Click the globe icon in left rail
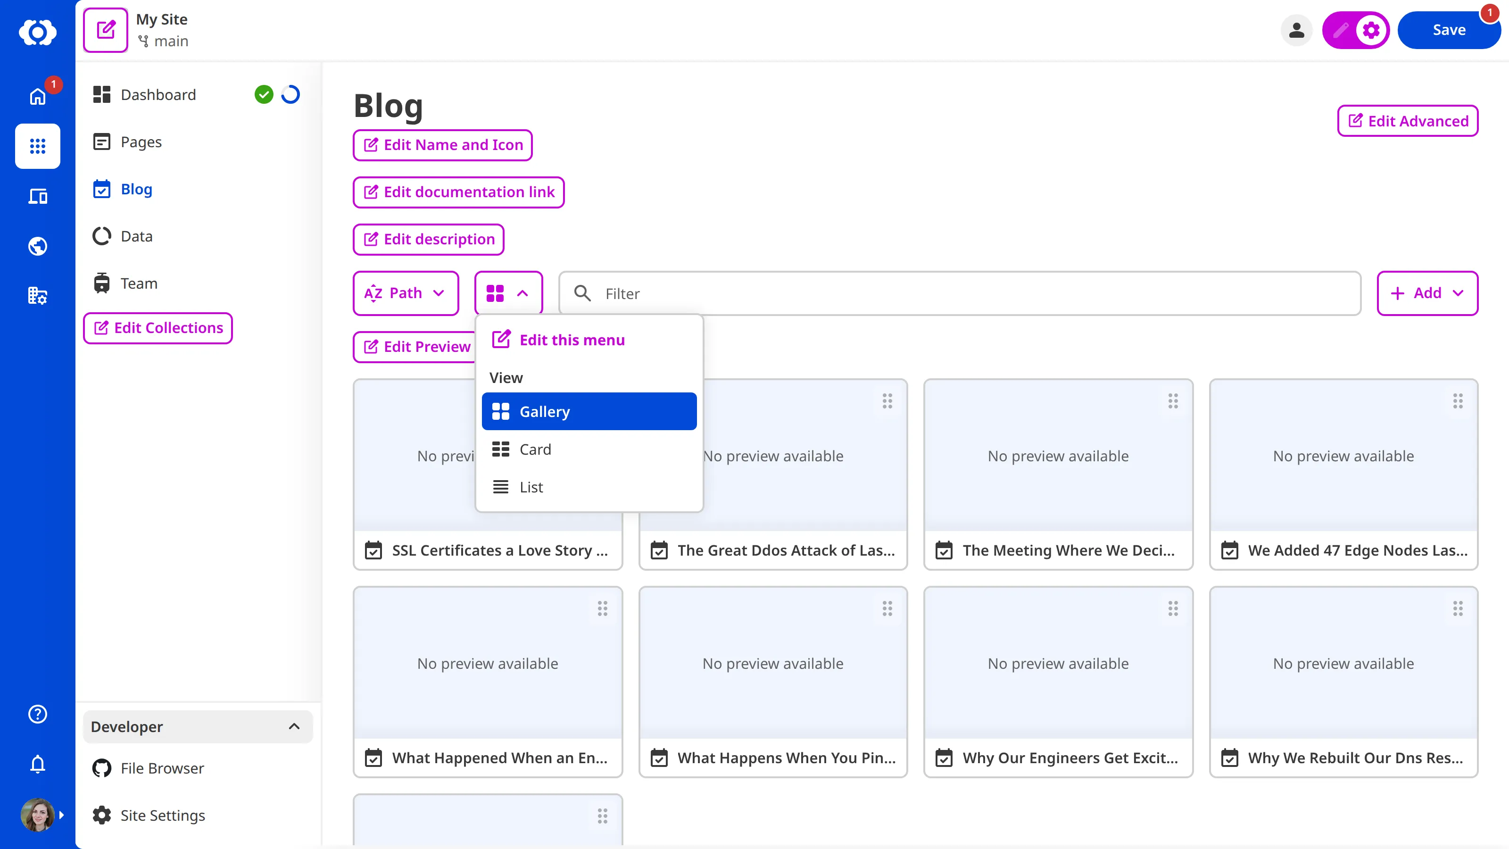 pos(38,246)
